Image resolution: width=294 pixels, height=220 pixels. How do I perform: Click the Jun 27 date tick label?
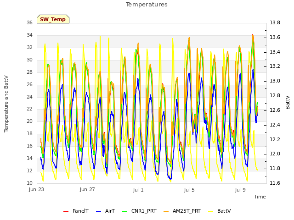pyautogui.click(x=87, y=189)
